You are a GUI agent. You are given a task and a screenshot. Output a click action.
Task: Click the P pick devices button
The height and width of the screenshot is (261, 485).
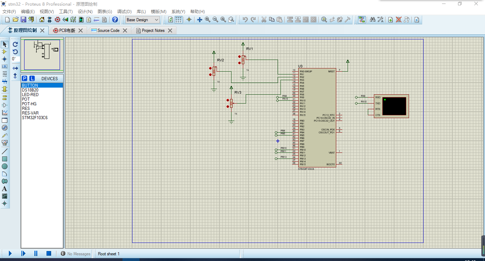24,78
